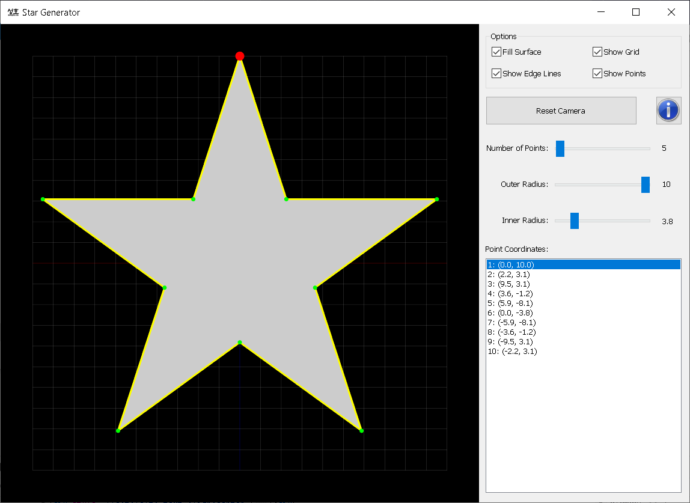Select point 10: (-2.2, 3.1) in list
This screenshot has width=690, height=503.
pos(512,352)
